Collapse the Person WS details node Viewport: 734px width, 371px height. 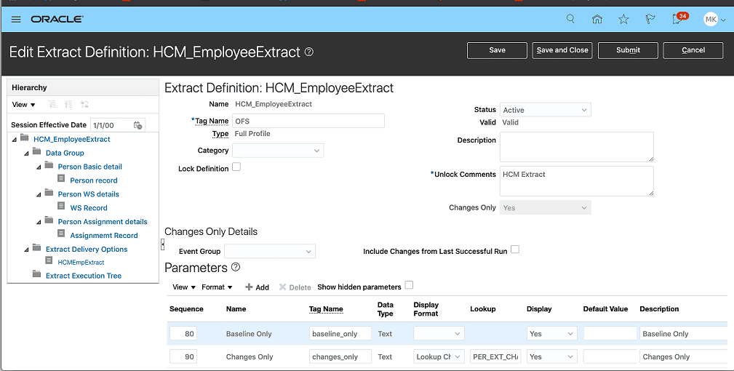pos(39,195)
